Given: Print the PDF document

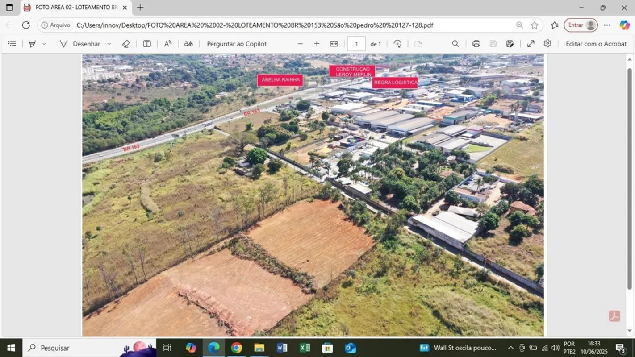Looking at the screenshot, I should tap(476, 44).
